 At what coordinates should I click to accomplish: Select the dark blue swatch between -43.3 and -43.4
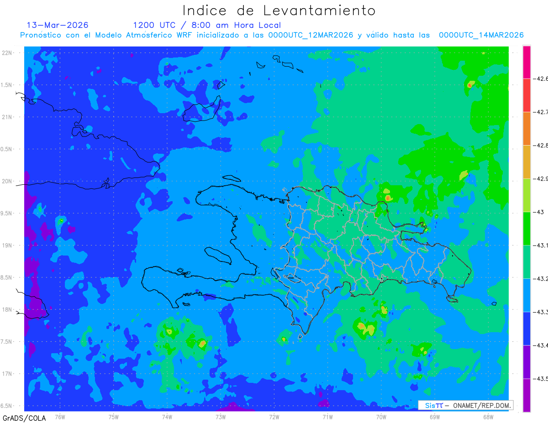tap(527, 329)
